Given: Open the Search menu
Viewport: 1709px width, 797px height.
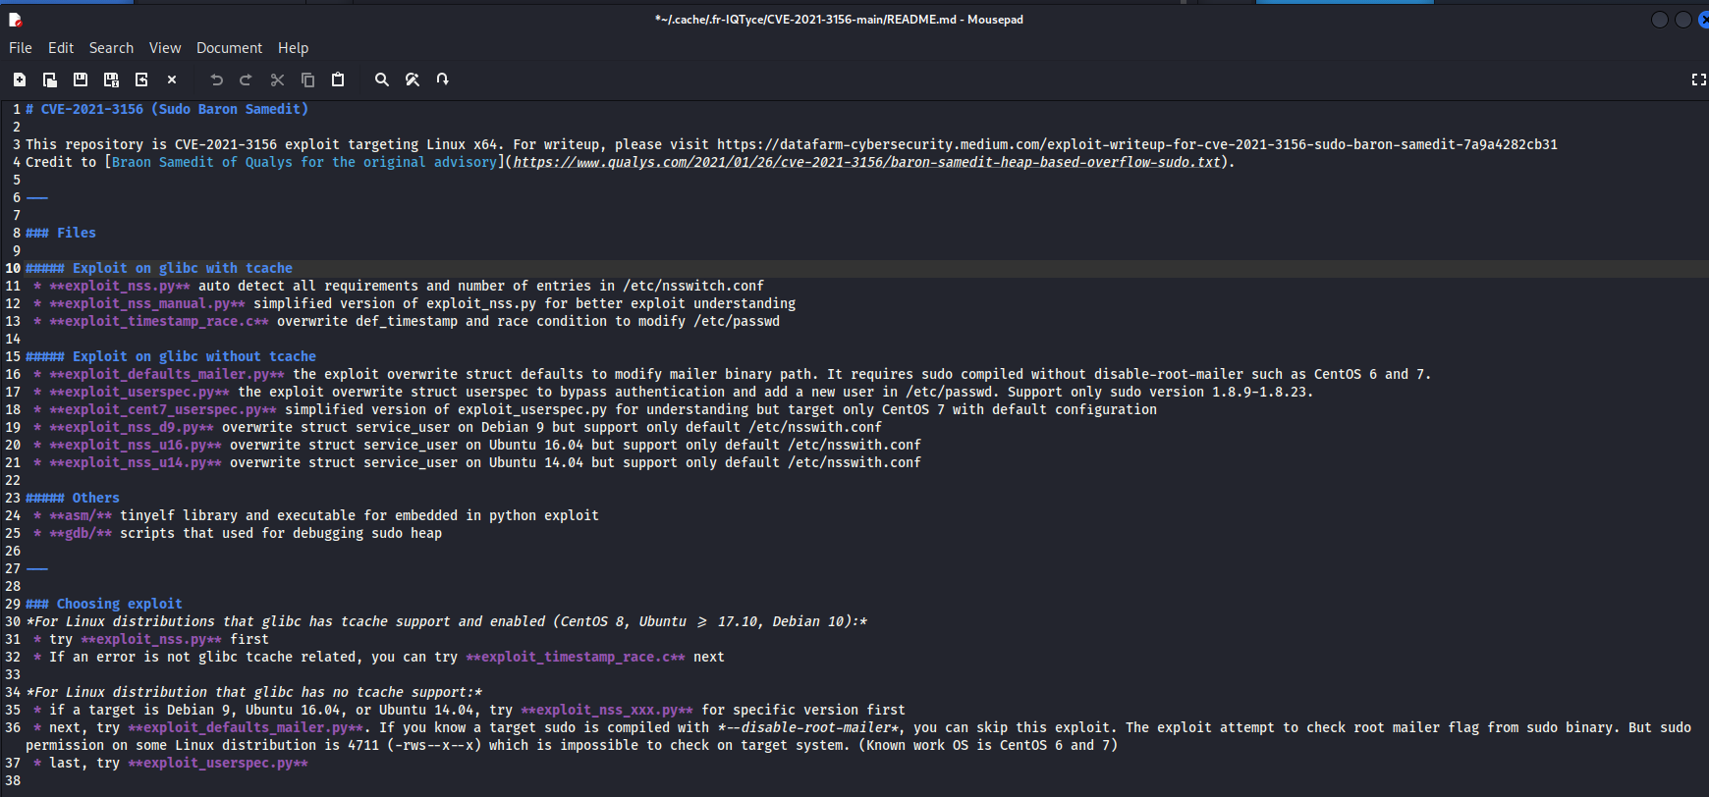Looking at the screenshot, I should tap(111, 48).
